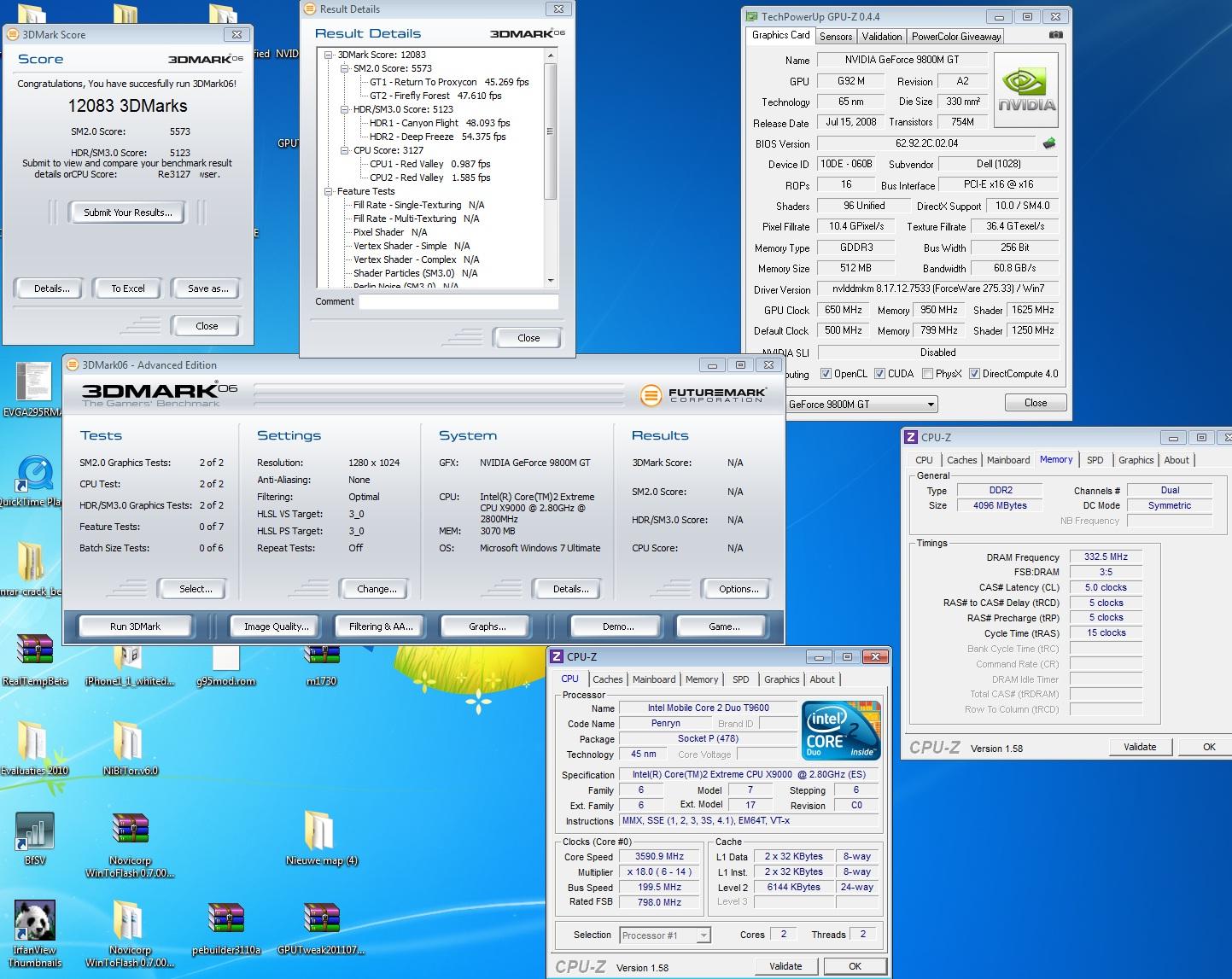Open the Processor #1 selection dropdown

(664, 935)
